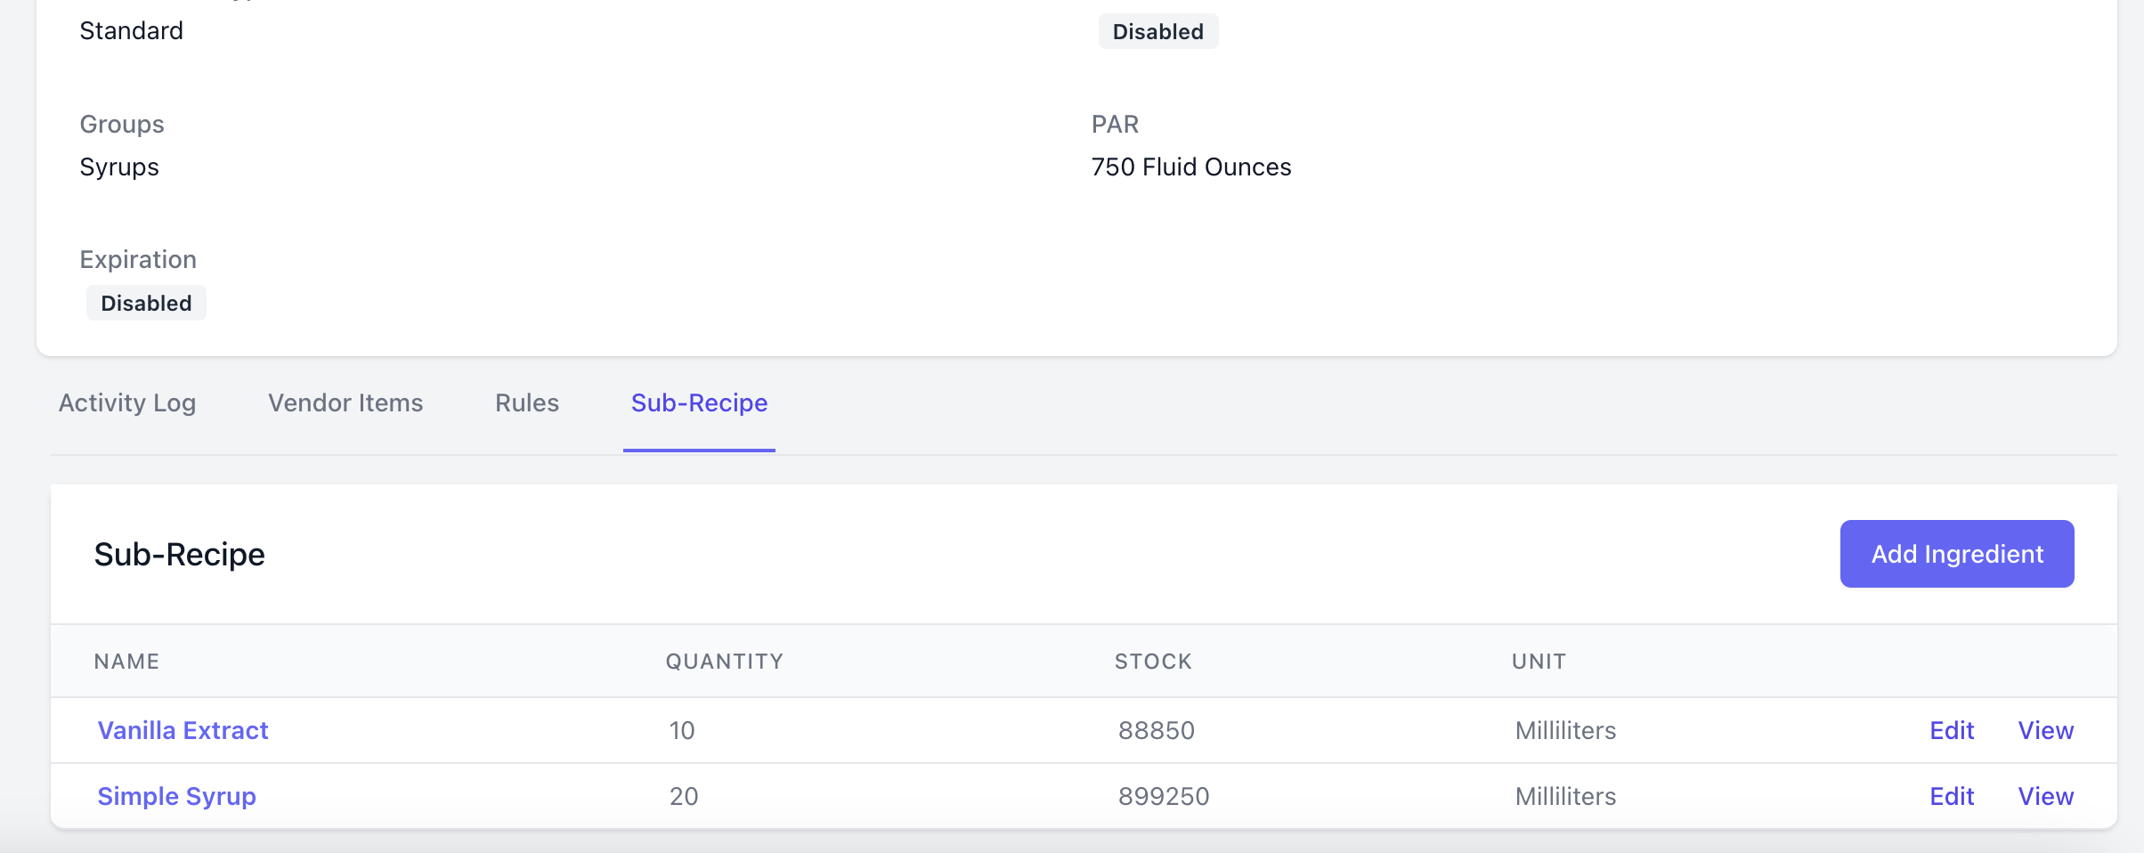This screenshot has width=2144, height=853.
Task: Switch to the Vendor Items tab
Action: pos(345,403)
